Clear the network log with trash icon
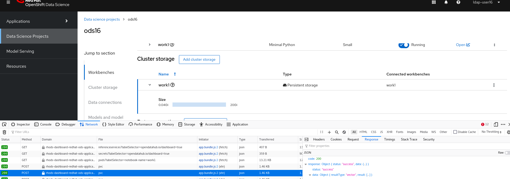510x179 pixels. pos(4,132)
